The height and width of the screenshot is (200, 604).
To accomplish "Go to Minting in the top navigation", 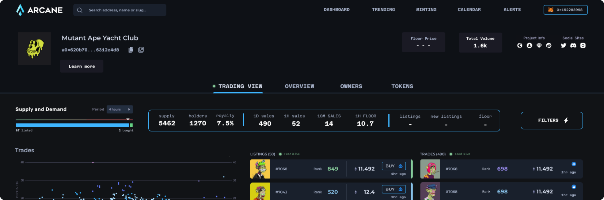I will pyautogui.click(x=426, y=10).
